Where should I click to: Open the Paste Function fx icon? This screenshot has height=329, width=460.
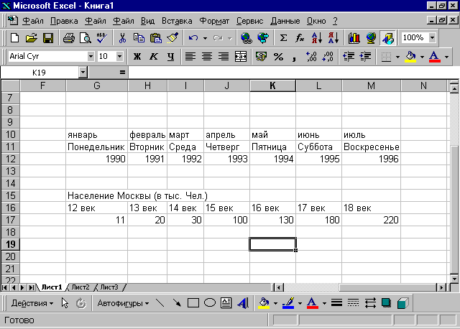click(300, 38)
